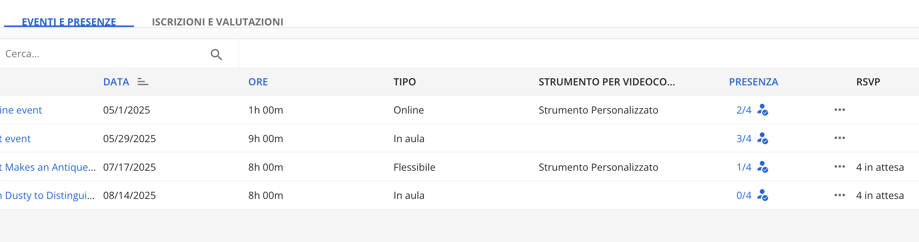Viewport: 919px width, 242px height.
Task: Open the ellipsis menu on the 05/29/2025 row
Action: (839, 138)
